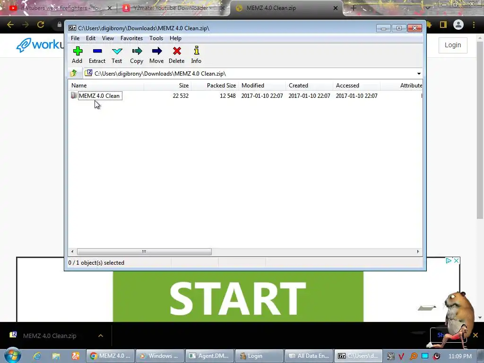The width and height of the screenshot is (484, 363).
Task: Sort by the Modified column header
Action: [262, 86]
